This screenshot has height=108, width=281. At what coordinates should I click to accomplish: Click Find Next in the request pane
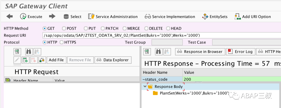tap(37, 52)
